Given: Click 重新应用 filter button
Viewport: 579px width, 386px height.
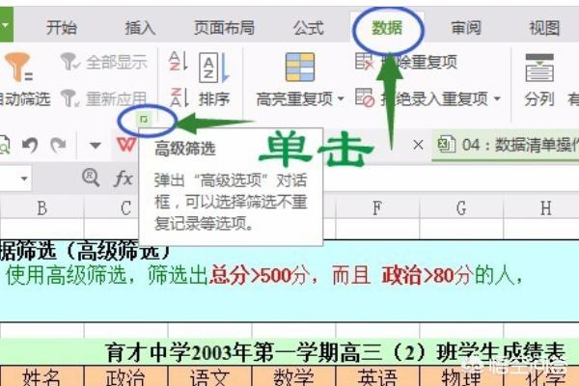Looking at the screenshot, I should pyautogui.click(x=104, y=98).
